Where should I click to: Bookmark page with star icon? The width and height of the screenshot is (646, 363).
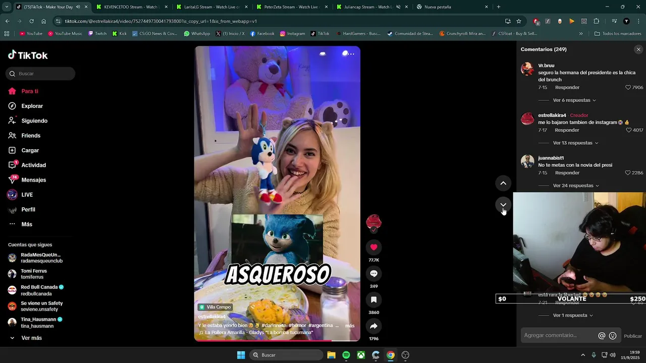[519, 21]
